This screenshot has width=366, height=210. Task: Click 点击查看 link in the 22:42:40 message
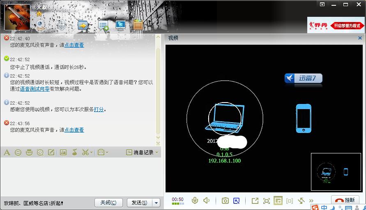coord(74,45)
